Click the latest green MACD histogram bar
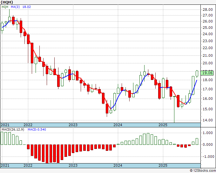The image size is (216, 173). pyautogui.click(x=197, y=142)
